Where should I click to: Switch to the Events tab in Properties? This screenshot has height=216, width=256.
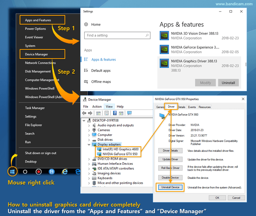click(192, 107)
